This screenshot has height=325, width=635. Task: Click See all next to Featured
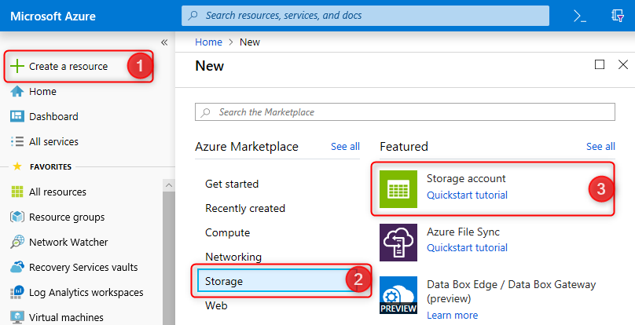coord(600,146)
